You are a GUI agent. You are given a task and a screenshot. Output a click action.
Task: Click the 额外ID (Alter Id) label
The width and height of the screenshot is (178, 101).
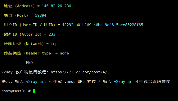coord(23,34)
